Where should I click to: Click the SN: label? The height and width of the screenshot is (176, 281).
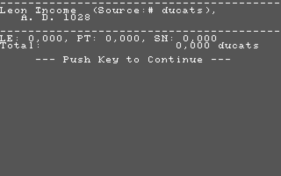point(164,38)
